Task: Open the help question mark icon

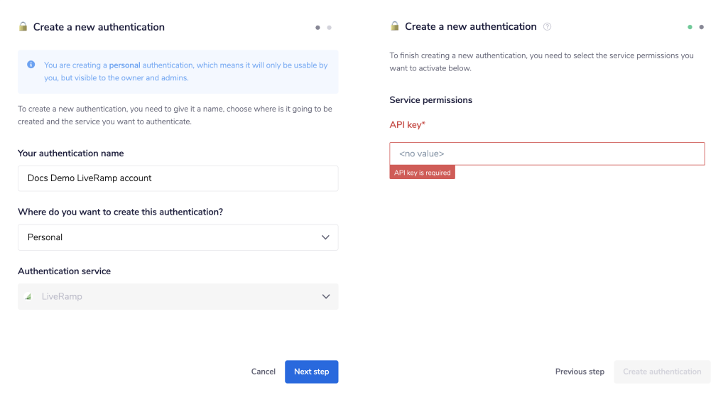Action: coord(547,27)
